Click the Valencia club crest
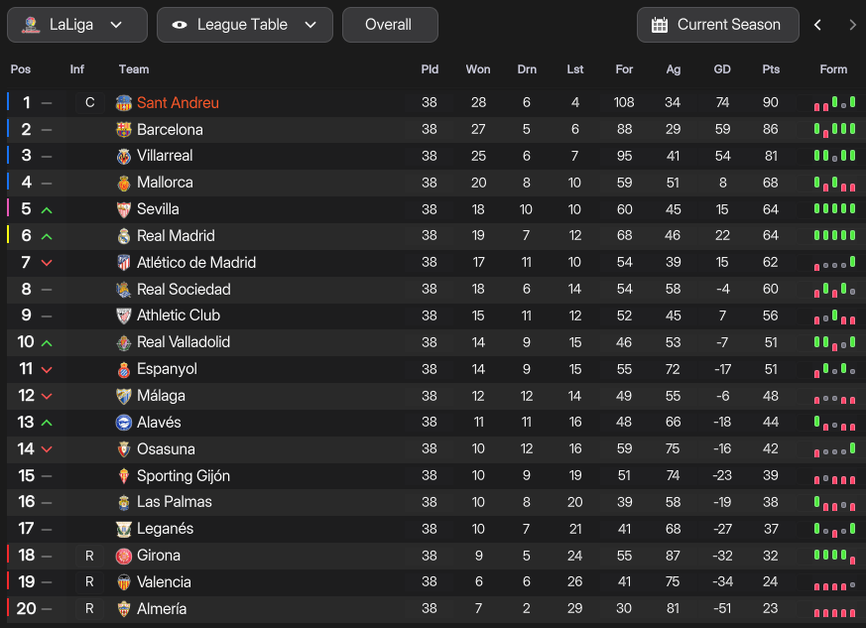Image resolution: width=866 pixels, height=628 pixels. pyautogui.click(x=124, y=582)
